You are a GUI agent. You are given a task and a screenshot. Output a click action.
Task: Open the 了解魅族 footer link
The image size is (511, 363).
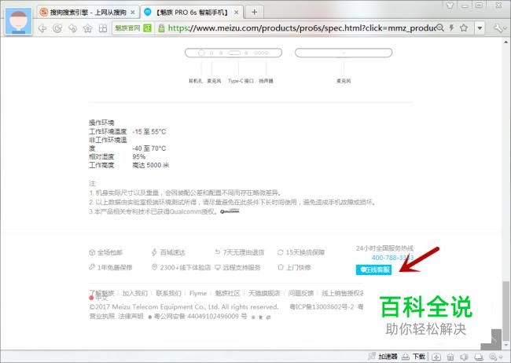101,293
